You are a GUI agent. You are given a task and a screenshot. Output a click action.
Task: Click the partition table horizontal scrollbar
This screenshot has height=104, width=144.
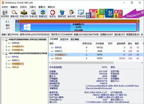pyautogui.click(x=82, y=63)
